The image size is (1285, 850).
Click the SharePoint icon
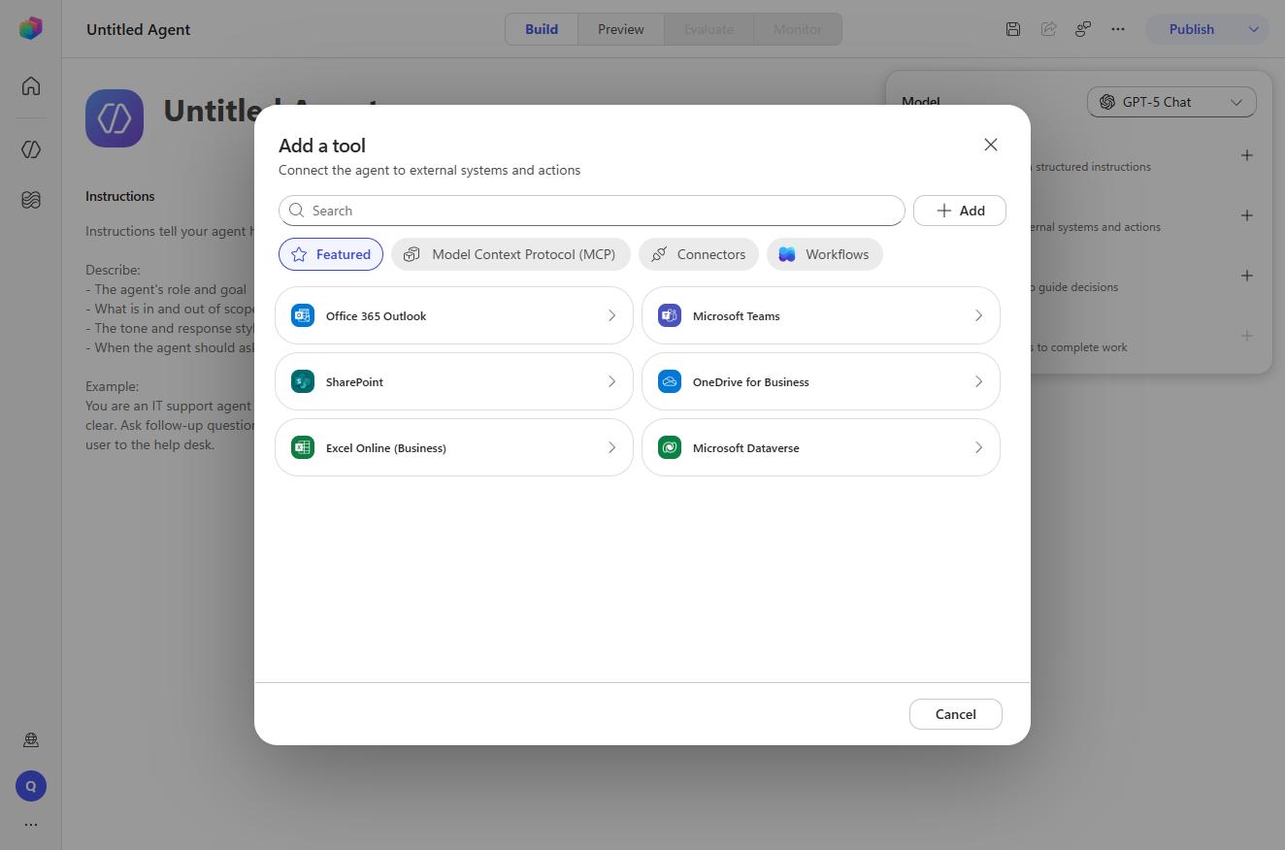(303, 381)
